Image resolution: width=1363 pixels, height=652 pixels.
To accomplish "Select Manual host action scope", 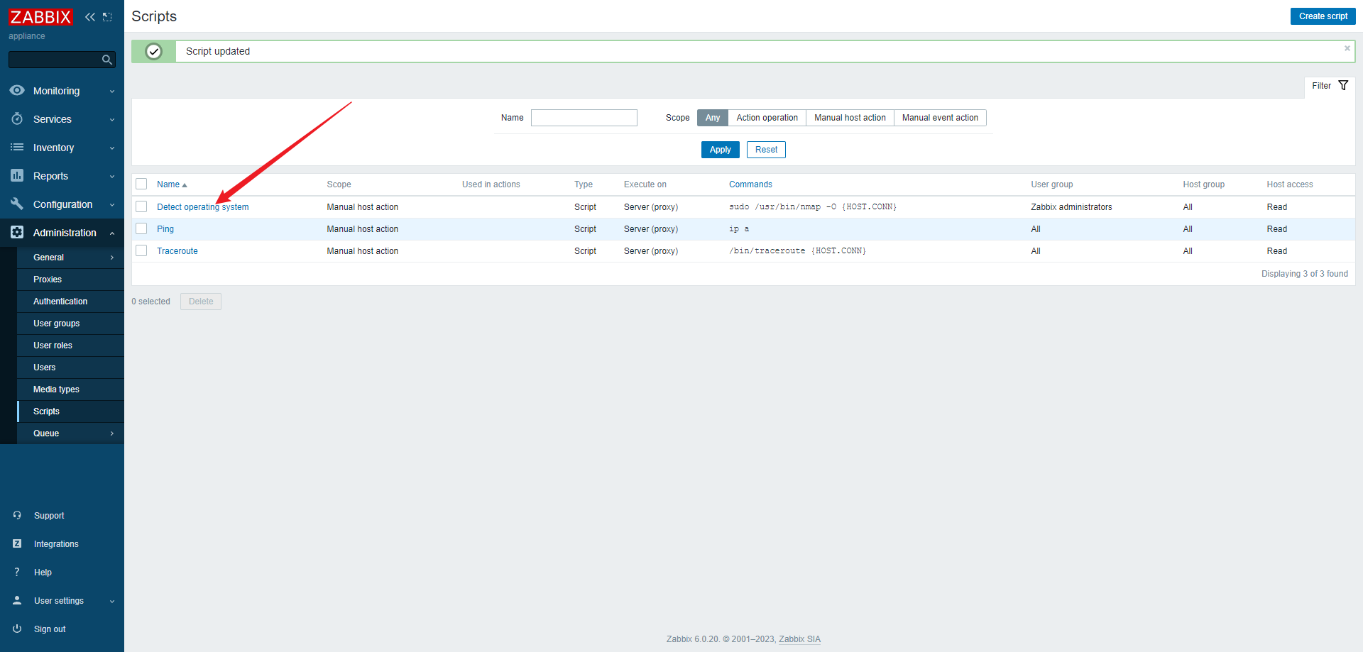I will pos(850,118).
